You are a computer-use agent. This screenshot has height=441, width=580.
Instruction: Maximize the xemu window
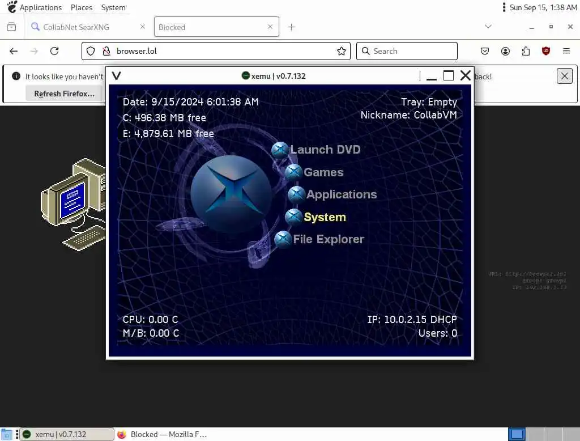[449, 75]
